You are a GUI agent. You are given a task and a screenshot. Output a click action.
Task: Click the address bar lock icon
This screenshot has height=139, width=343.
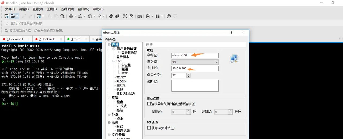tap(6, 23)
